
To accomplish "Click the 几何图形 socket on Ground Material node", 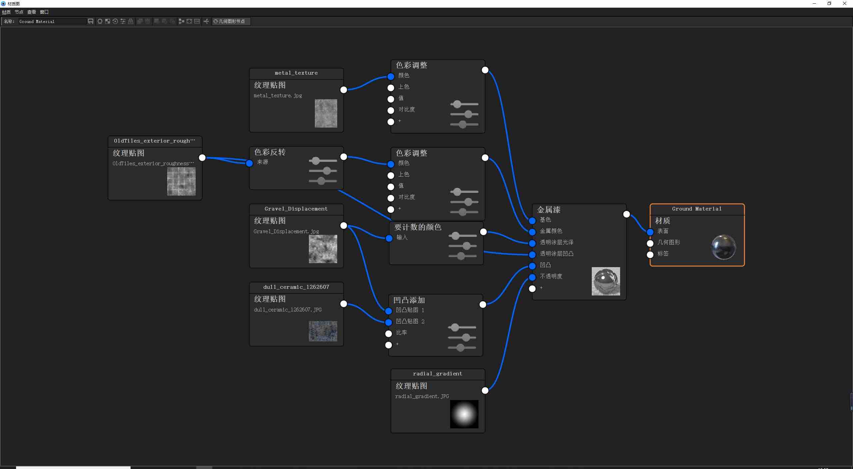I will (650, 243).
